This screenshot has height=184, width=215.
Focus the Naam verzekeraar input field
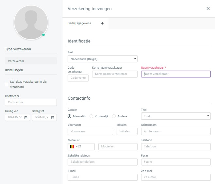tap(176, 74)
